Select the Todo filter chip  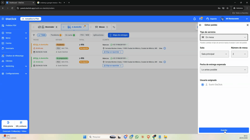pos(42,35)
